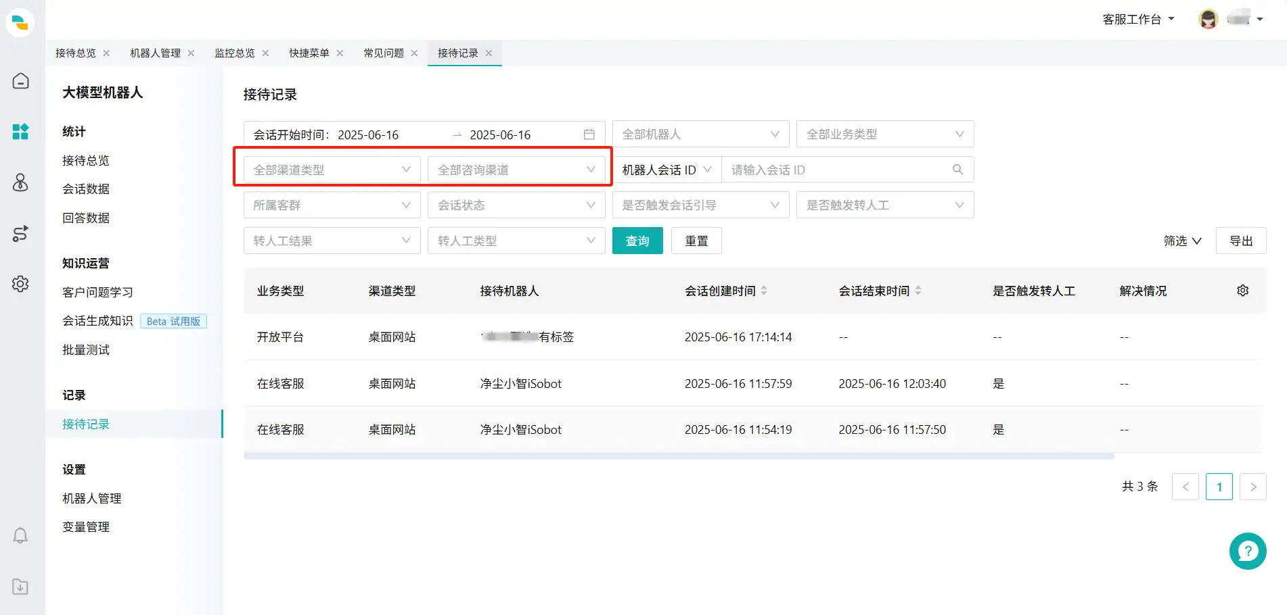
Task: Open the download center icon
Action: click(x=20, y=587)
